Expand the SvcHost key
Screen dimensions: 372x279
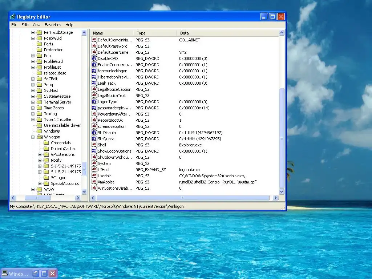tap(33, 90)
